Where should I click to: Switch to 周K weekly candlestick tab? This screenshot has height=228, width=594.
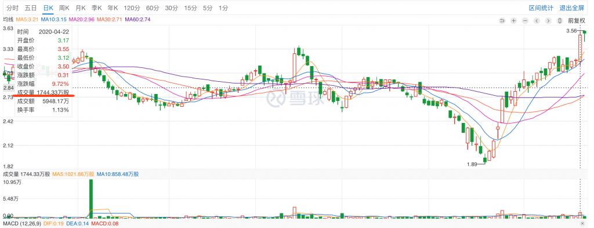64,8
